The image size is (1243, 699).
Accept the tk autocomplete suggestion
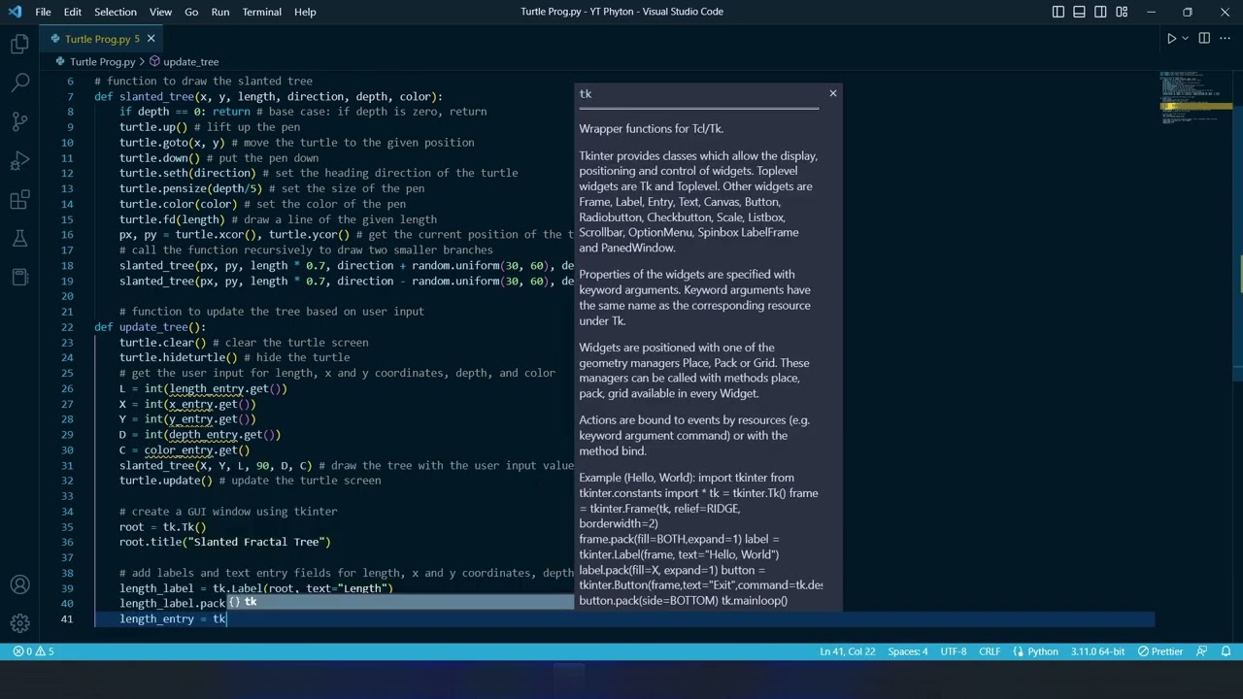click(400, 602)
